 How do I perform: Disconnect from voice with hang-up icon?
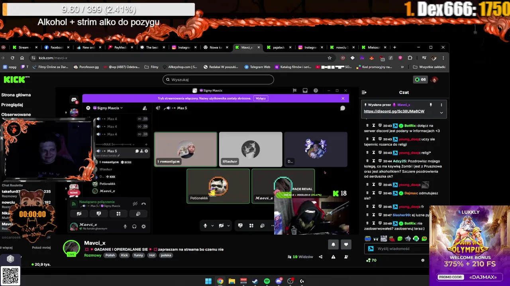coord(143,204)
